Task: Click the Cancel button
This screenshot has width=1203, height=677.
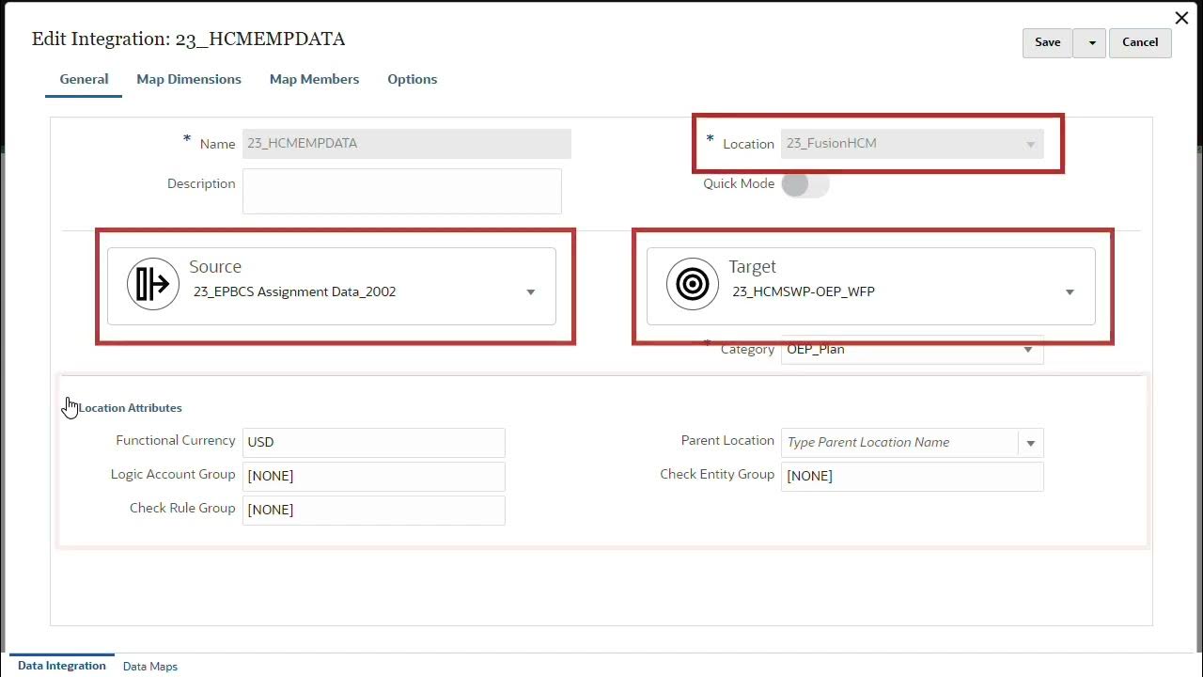Action: [1140, 42]
